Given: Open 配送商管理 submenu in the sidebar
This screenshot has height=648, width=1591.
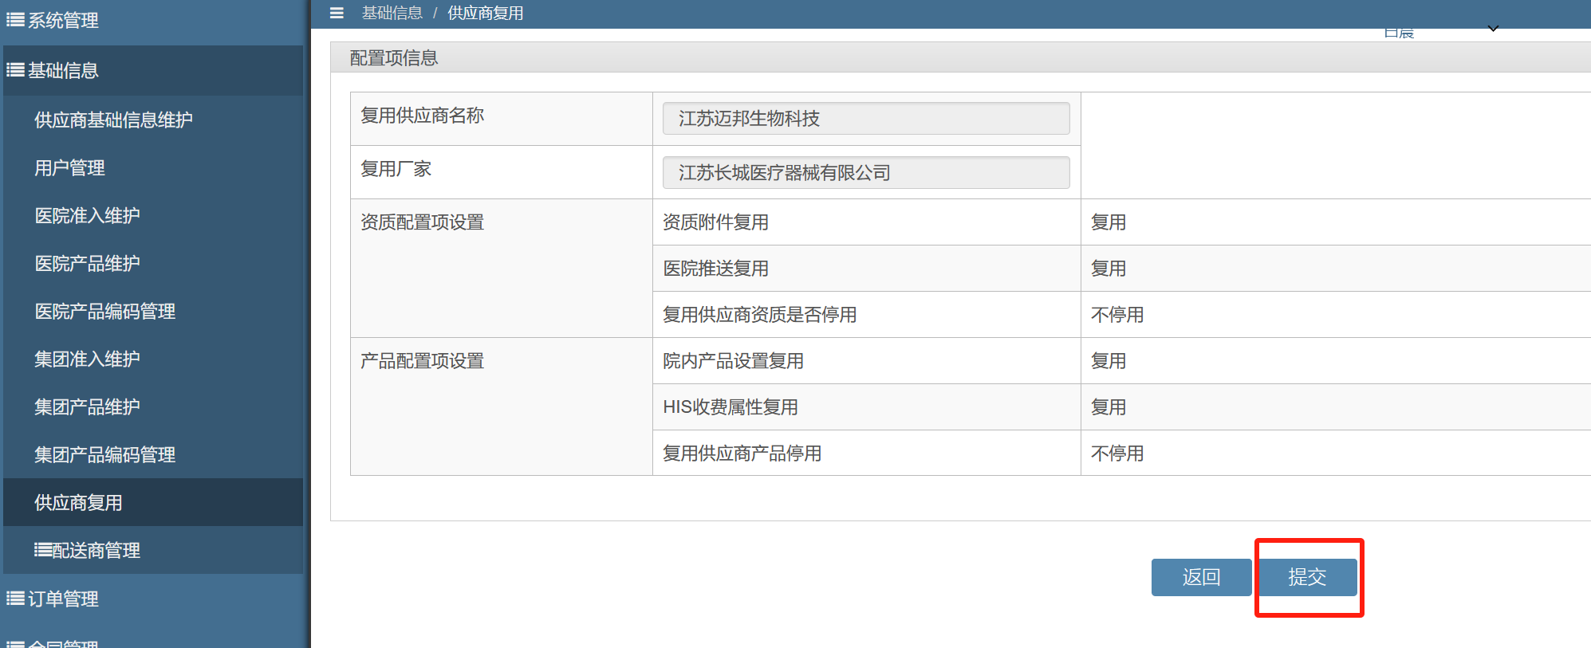Looking at the screenshot, I should pyautogui.click(x=153, y=550).
